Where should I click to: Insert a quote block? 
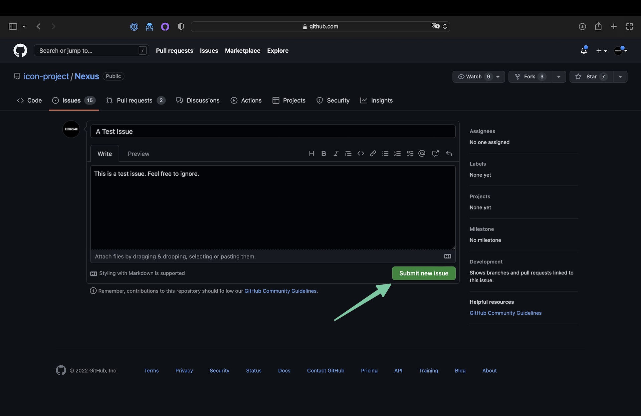[x=348, y=153]
